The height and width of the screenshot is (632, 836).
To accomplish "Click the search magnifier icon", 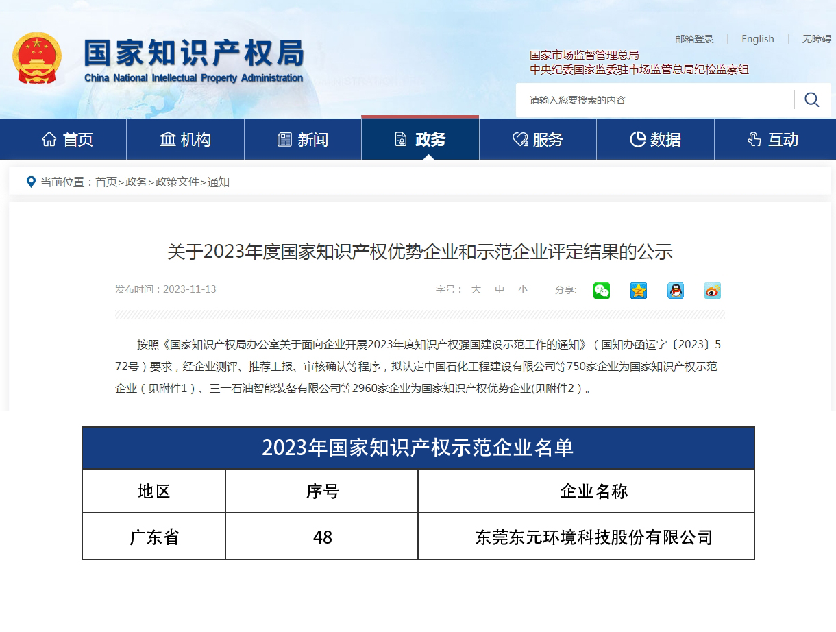I will pyautogui.click(x=812, y=100).
